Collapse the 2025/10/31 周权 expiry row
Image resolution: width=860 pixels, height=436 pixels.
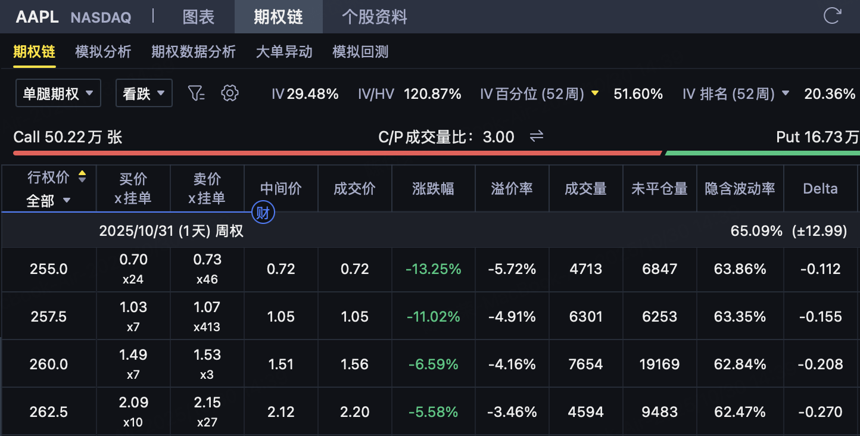(172, 231)
